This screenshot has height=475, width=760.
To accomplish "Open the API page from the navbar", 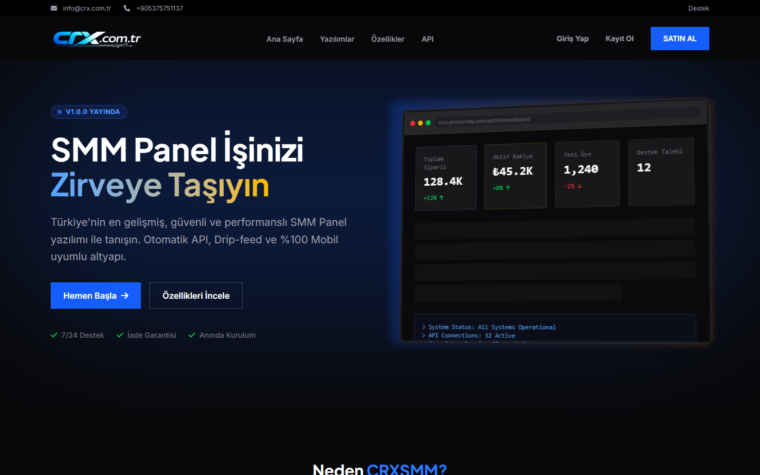I will [x=427, y=39].
